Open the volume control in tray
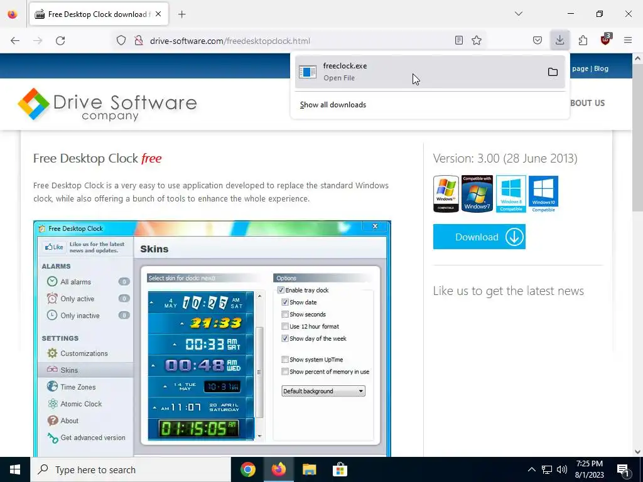643x482 pixels. coord(562,469)
